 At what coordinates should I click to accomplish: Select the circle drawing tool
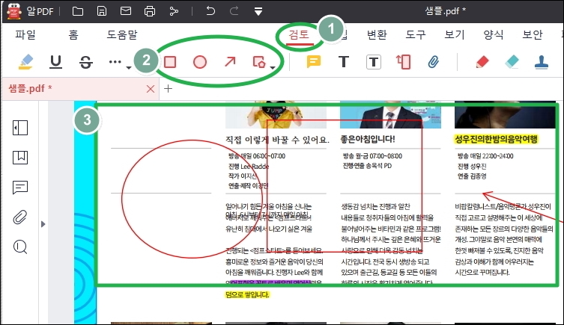[200, 62]
